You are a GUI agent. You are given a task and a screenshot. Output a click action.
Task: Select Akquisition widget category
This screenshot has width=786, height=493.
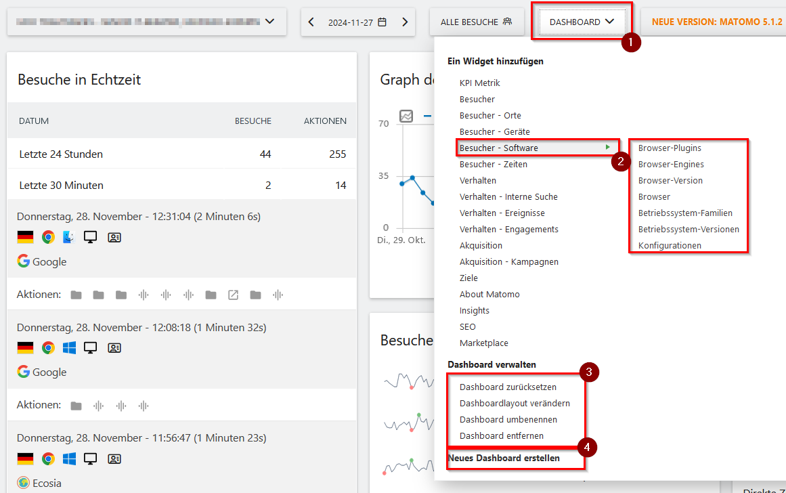(481, 245)
